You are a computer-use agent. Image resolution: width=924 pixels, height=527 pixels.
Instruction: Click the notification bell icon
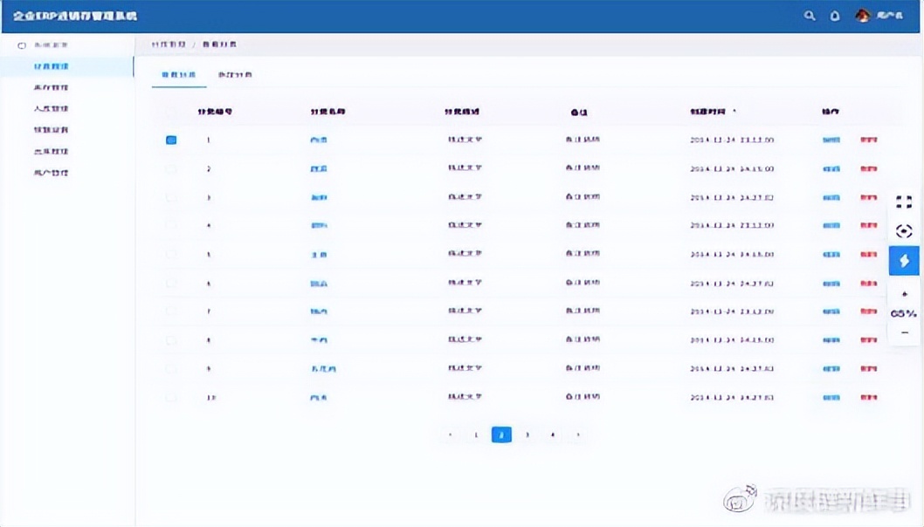834,16
